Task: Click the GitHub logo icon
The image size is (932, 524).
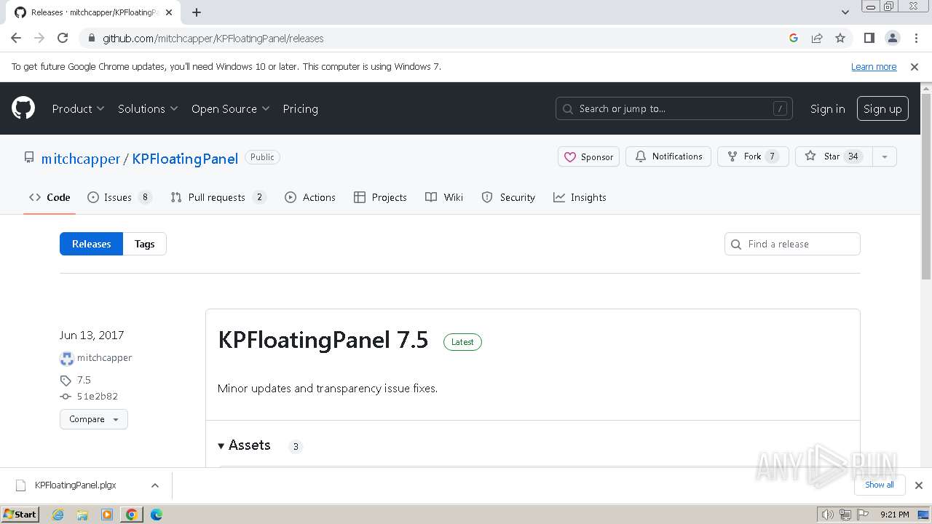Action: pyautogui.click(x=23, y=108)
